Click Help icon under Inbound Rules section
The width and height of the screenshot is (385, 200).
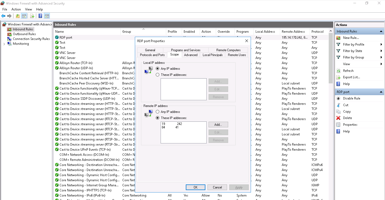pyautogui.click(x=338, y=84)
